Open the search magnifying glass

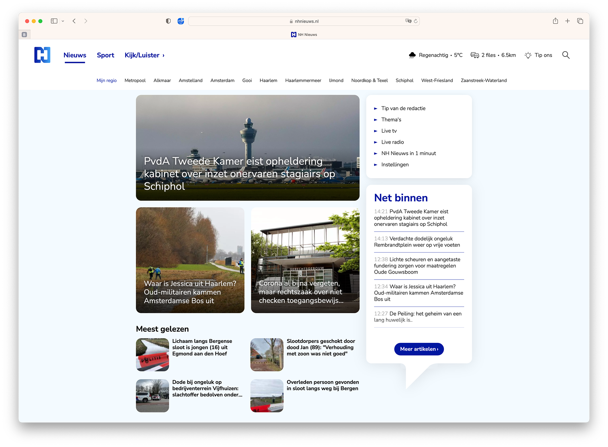pos(566,55)
